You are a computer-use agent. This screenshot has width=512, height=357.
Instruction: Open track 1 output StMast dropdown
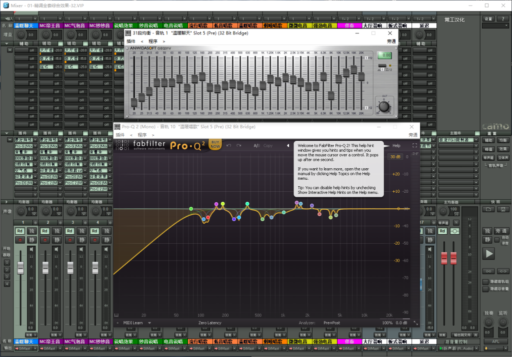[x=35, y=349]
